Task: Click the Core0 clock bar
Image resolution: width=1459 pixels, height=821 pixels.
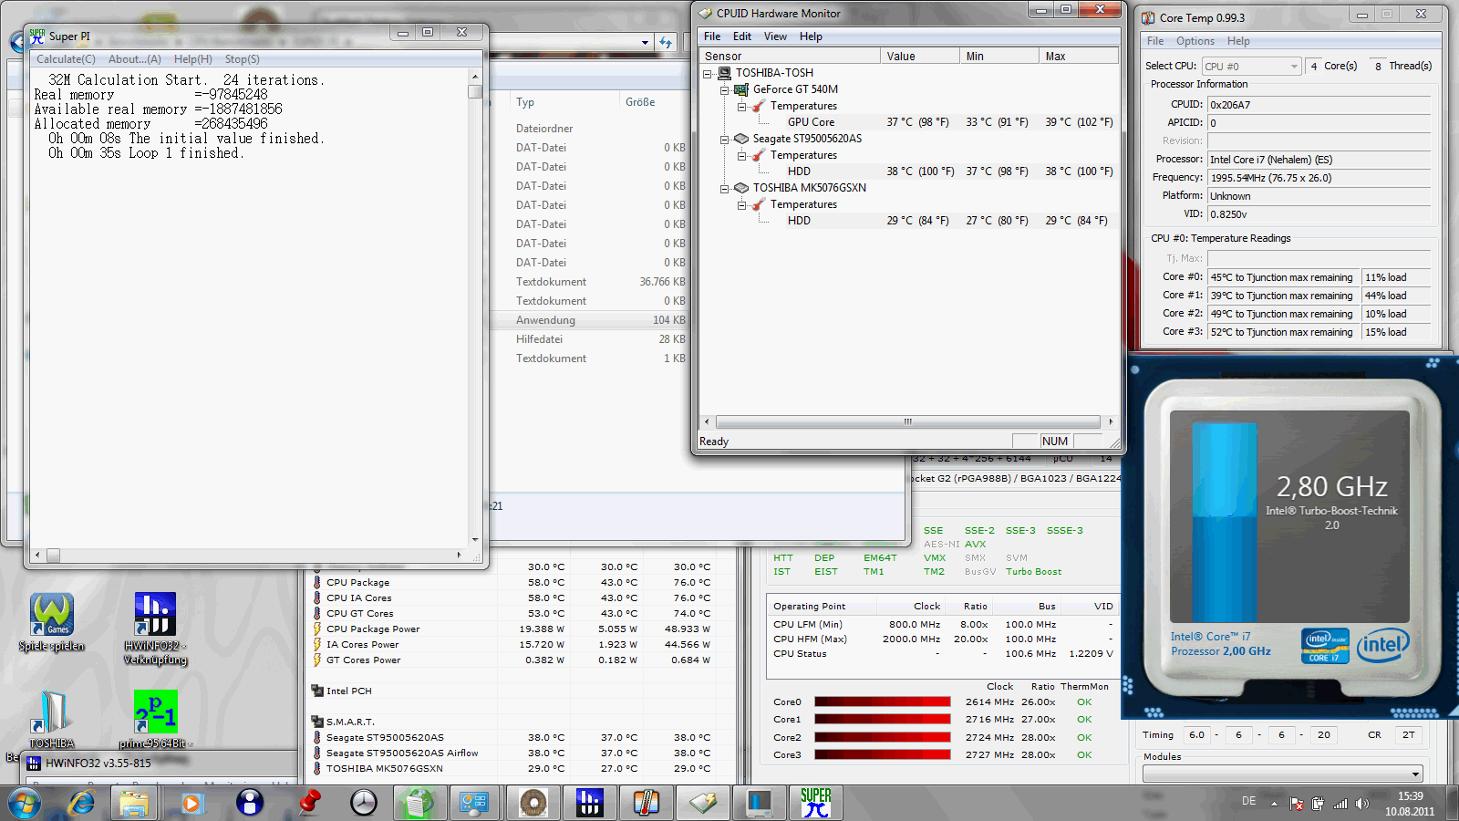Action: click(883, 702)
